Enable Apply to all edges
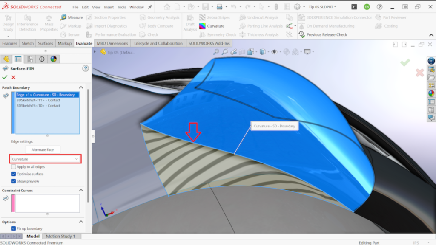This screenshot has width=436, height=245. point(14,167)
